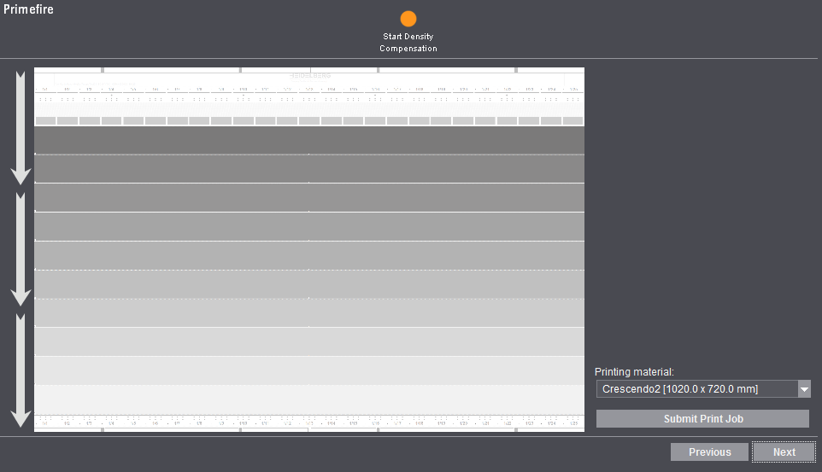Click the bottom ruler scale of the sheet
The image size is (822, 472).
309,422
